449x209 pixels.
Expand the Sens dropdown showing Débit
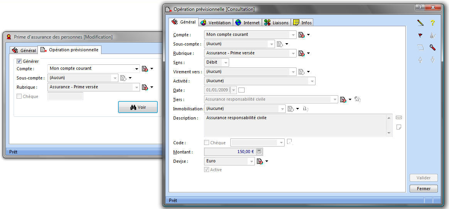[226, 62]
